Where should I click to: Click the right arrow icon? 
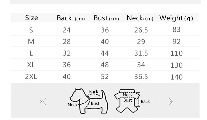click(171, 102)
